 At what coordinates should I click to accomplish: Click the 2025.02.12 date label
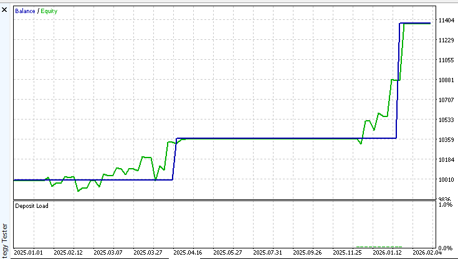click(68, 252)
